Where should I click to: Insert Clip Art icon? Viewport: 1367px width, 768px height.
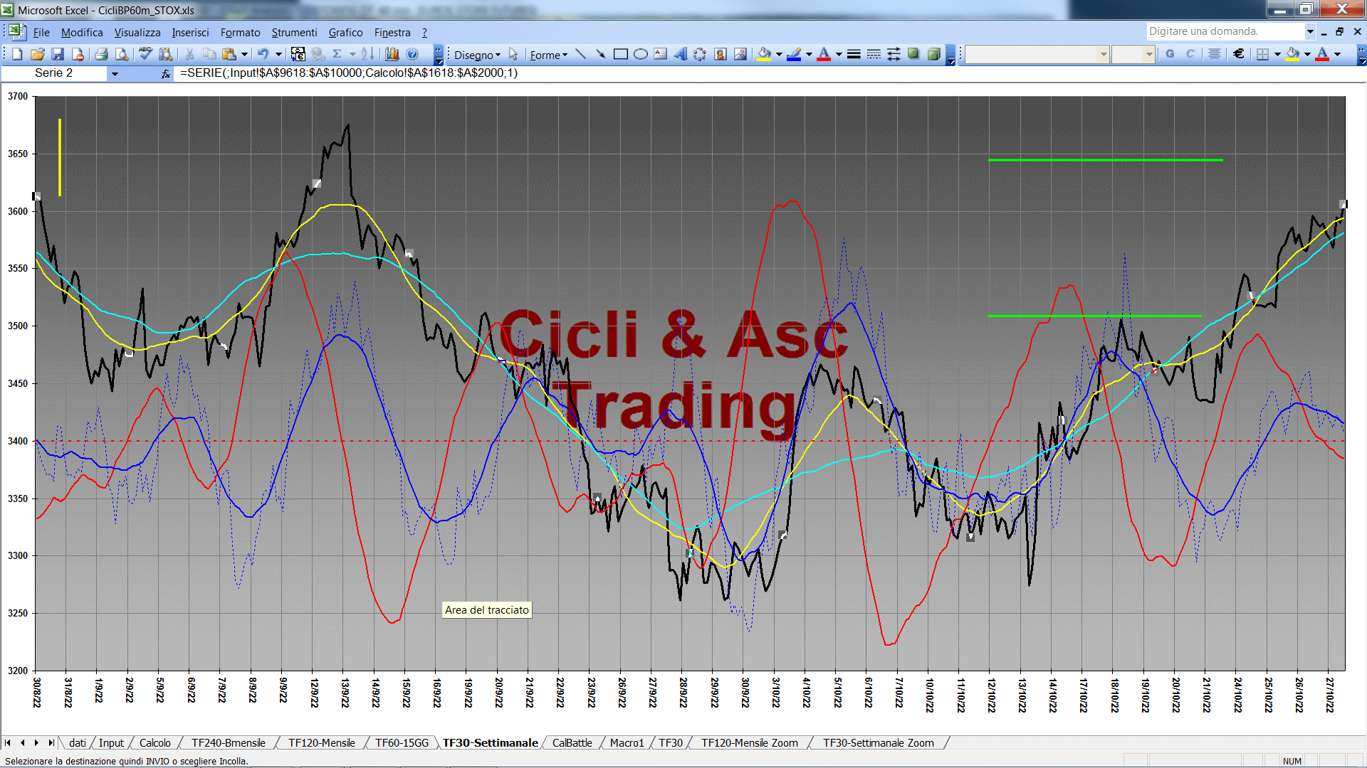click(x=720, y=54)
